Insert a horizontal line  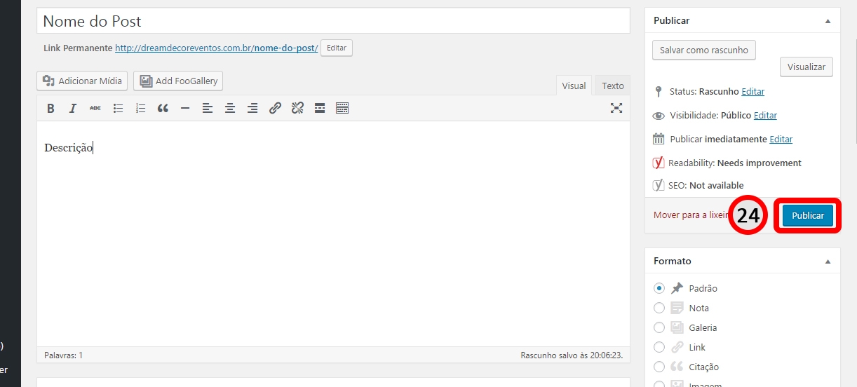185,108
